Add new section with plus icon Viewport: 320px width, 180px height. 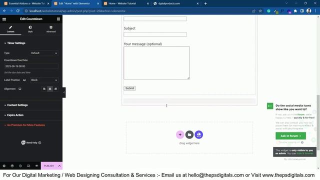coord(180,134)
